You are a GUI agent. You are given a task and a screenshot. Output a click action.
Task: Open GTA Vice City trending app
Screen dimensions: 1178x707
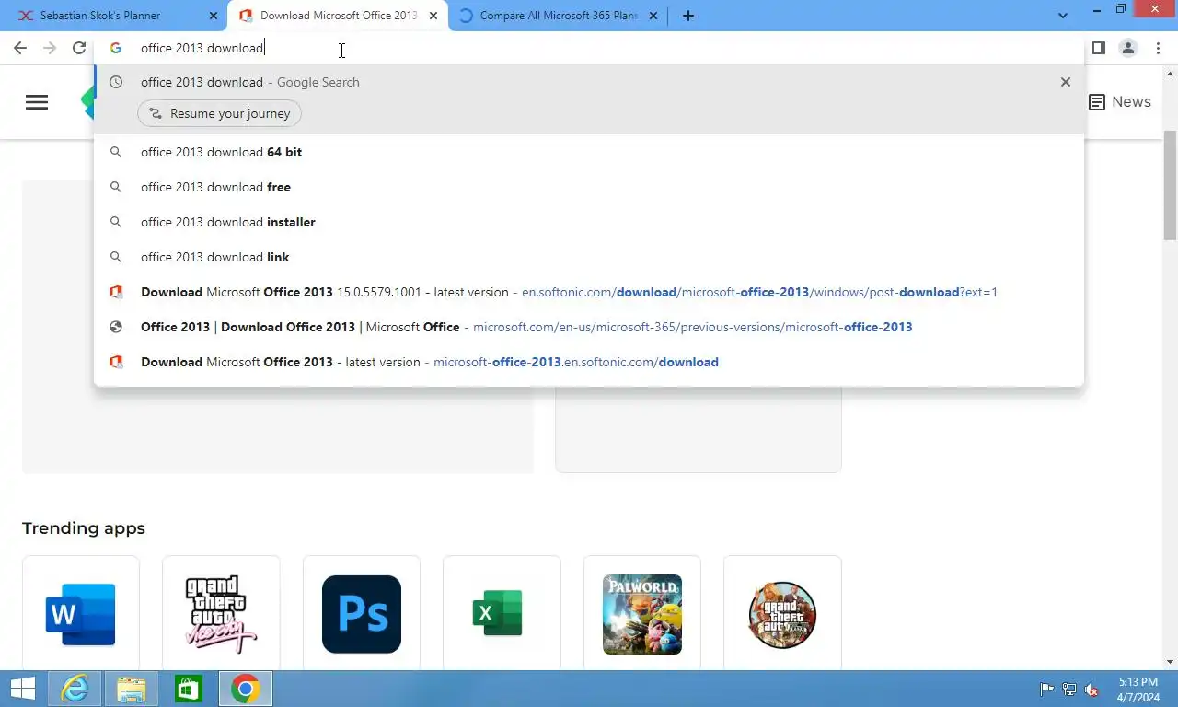tap(221, 613)
